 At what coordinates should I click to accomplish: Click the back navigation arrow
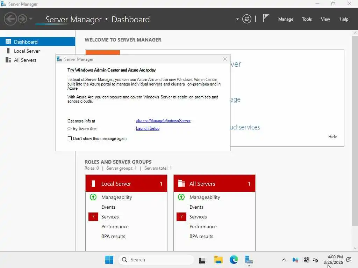coord(10,19)
